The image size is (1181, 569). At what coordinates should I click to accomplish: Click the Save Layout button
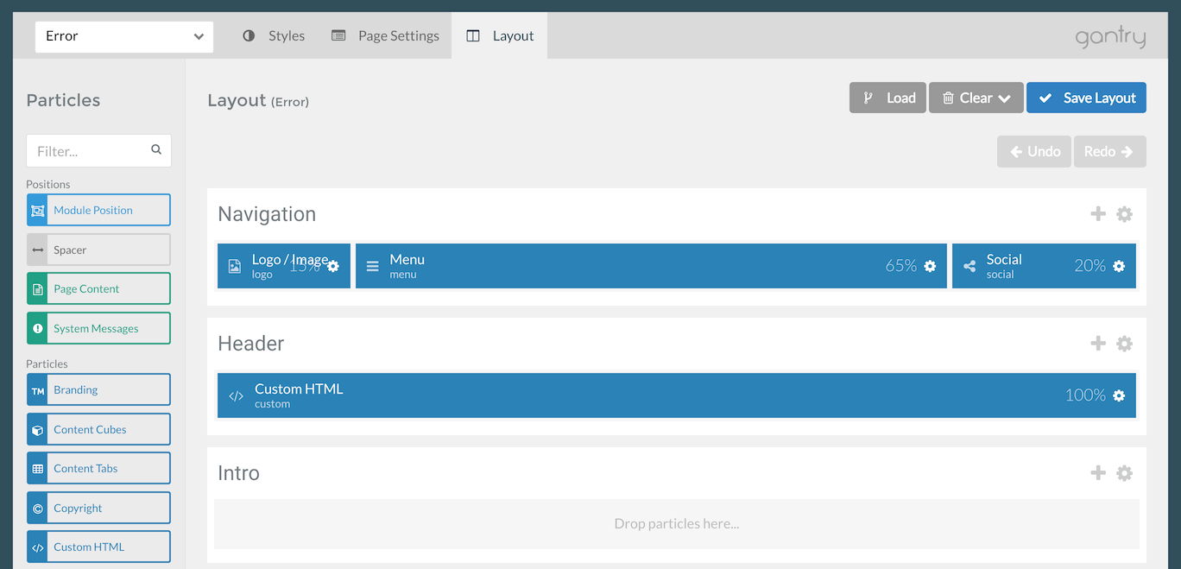1086,98
